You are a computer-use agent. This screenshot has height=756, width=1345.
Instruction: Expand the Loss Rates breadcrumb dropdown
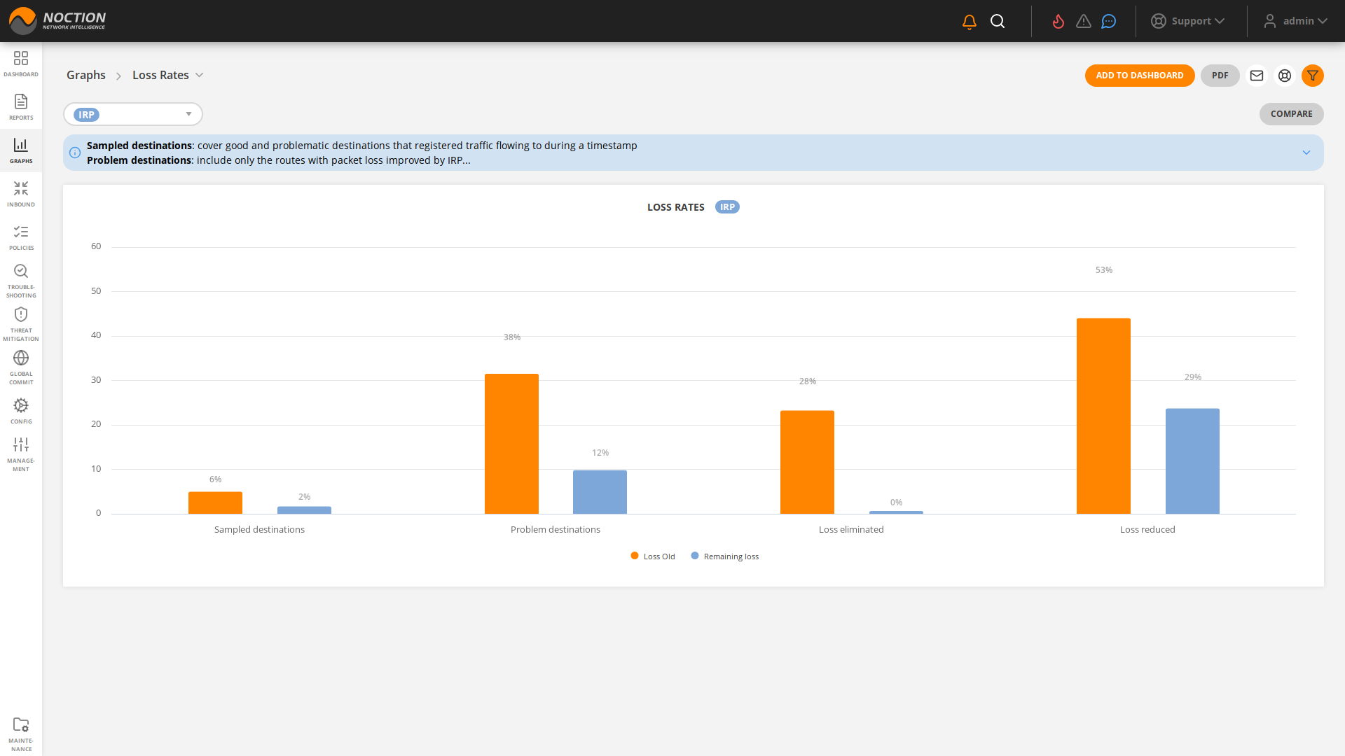(x=199, y=76)
